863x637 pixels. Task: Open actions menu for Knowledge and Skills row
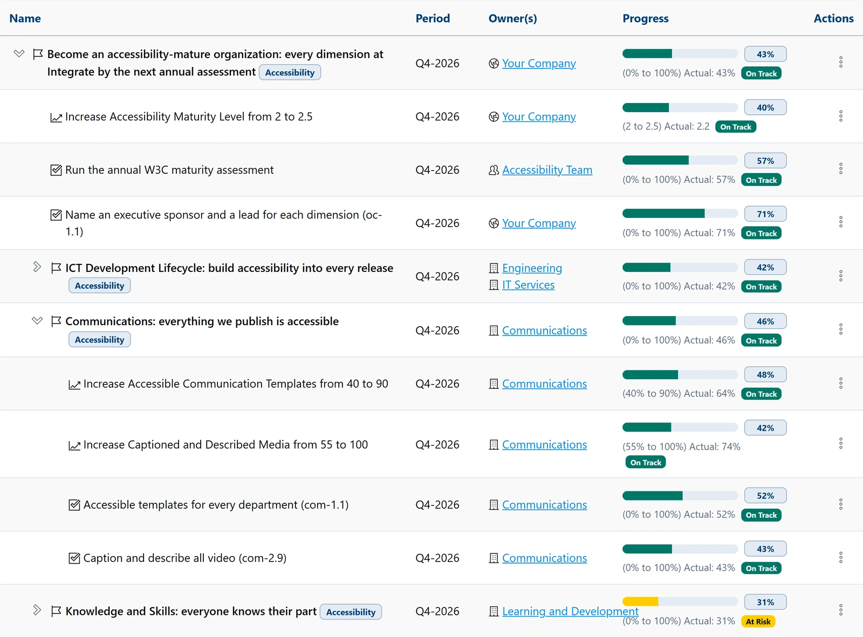(x=840, y=610)
